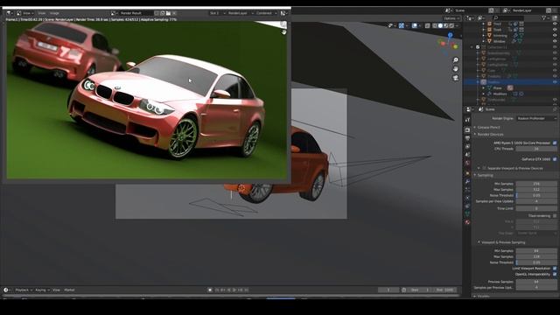Open the Tool tab in properties editor
560x315 pixels.
click(x=467, y=120)
